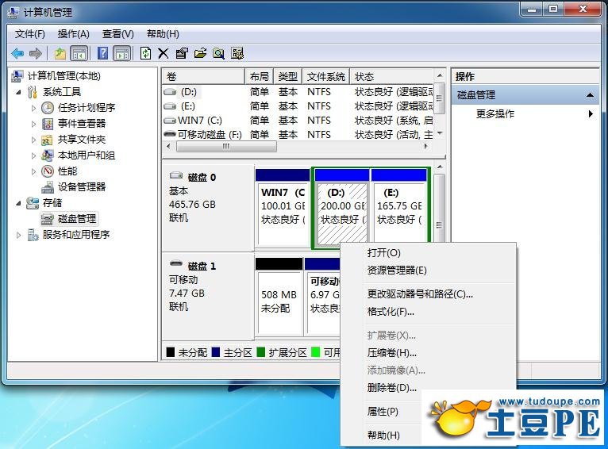
Task: Click the 本地用户和组 icon in tree
Action: (x=48, y=155)
